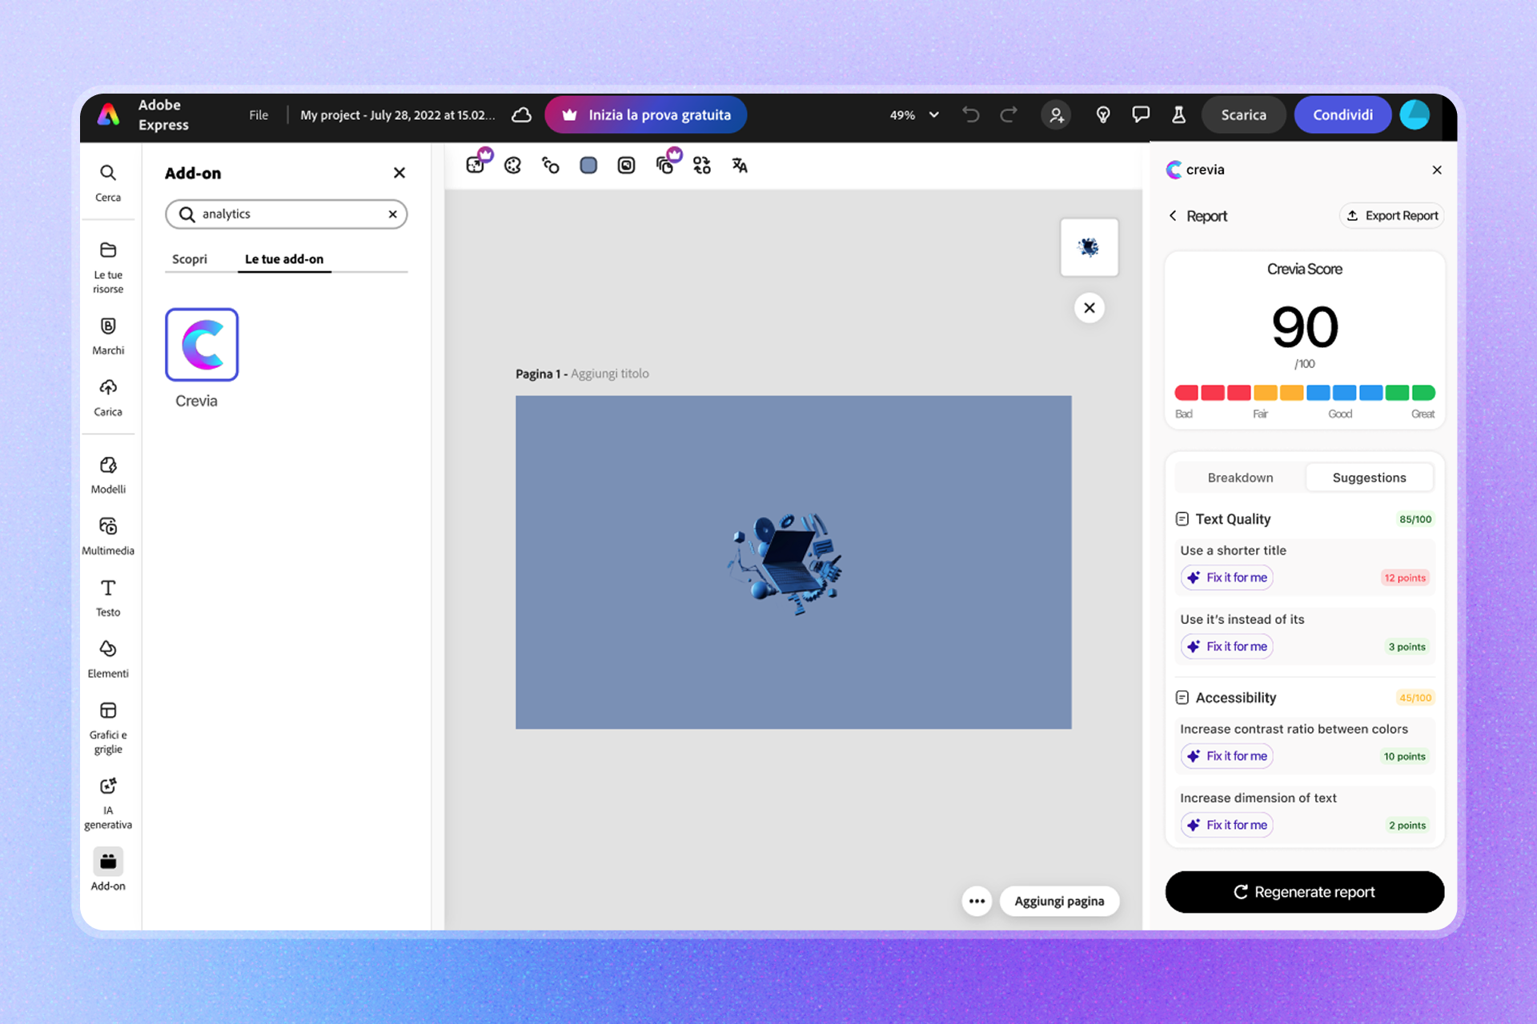Click the translate icon in the toolbar
Image resolution: width=1537 pixels, height=1024 pixels.
point(740,165)
